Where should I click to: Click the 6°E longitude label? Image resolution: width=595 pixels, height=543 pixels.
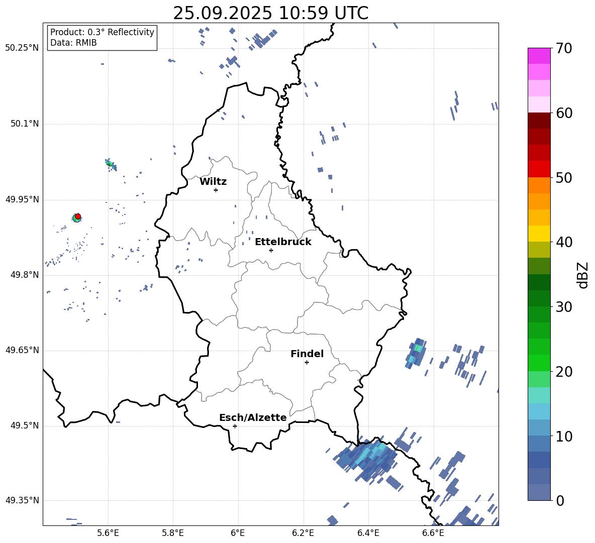pyautogui.click(x=238, y=533)
